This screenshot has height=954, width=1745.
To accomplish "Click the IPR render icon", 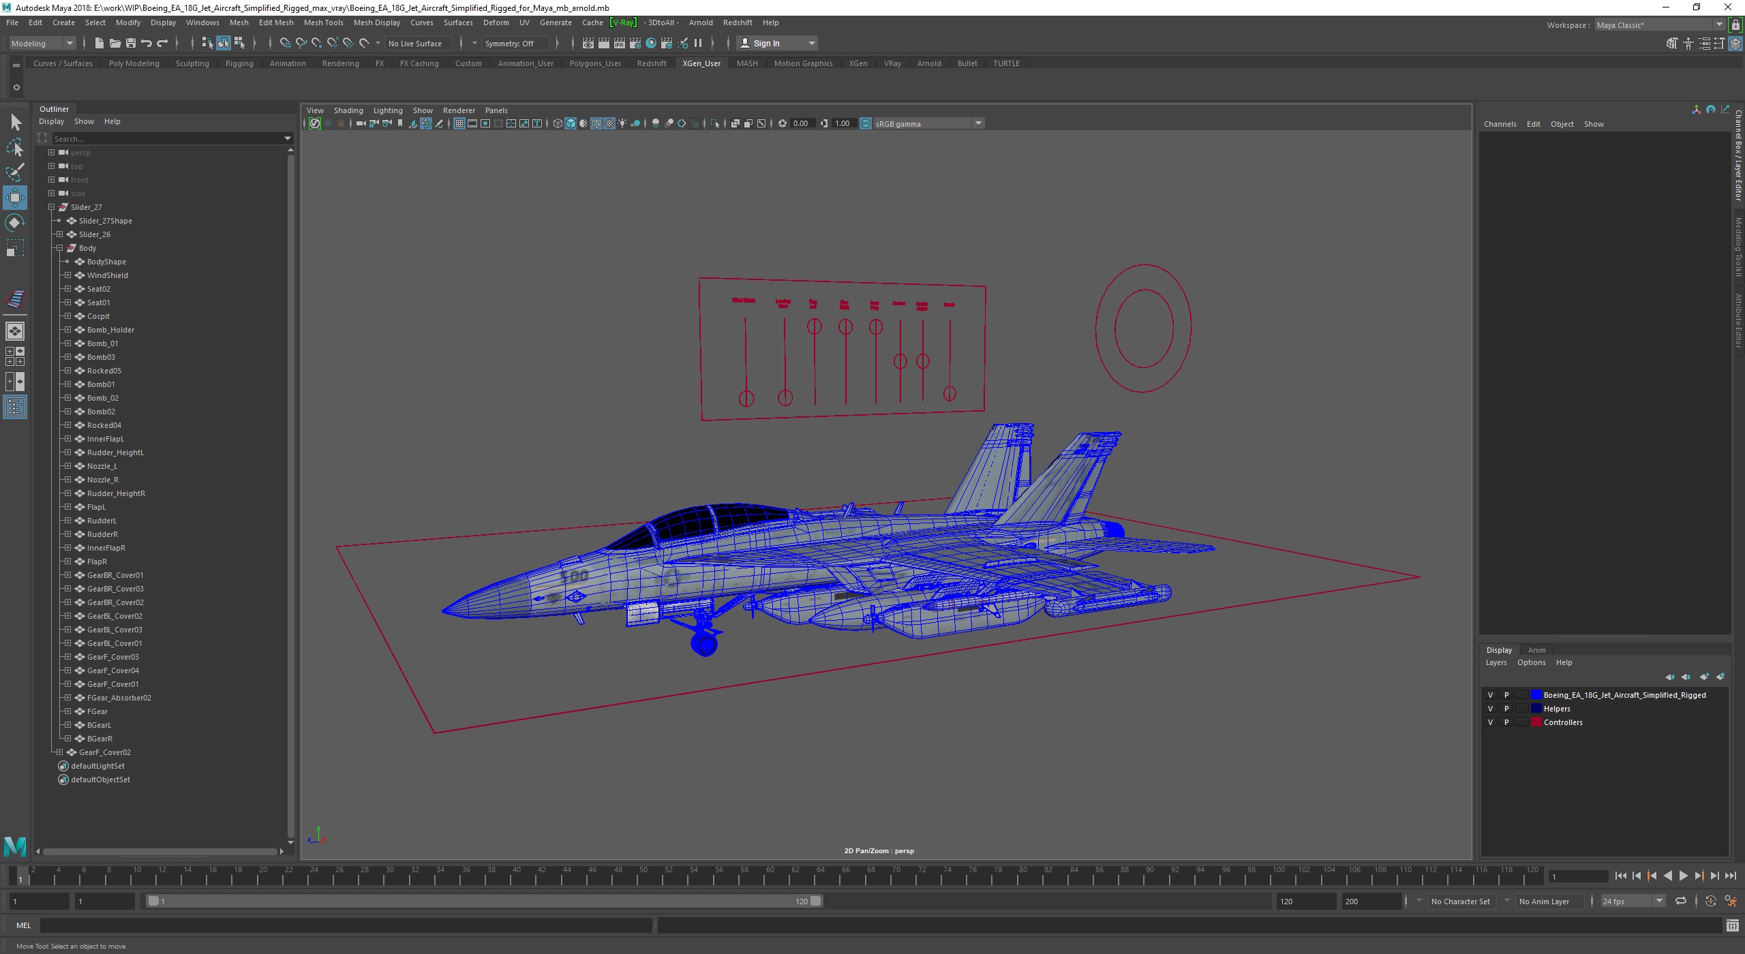I will (620, 43).
